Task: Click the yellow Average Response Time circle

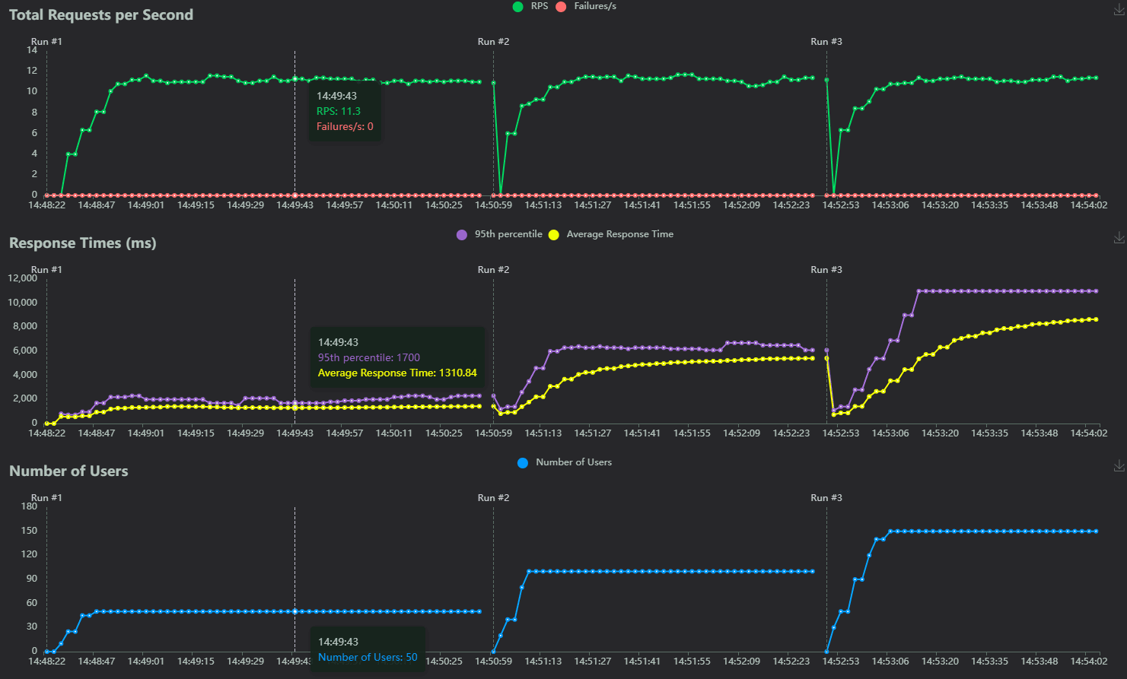Action: (x=553, y=235)
